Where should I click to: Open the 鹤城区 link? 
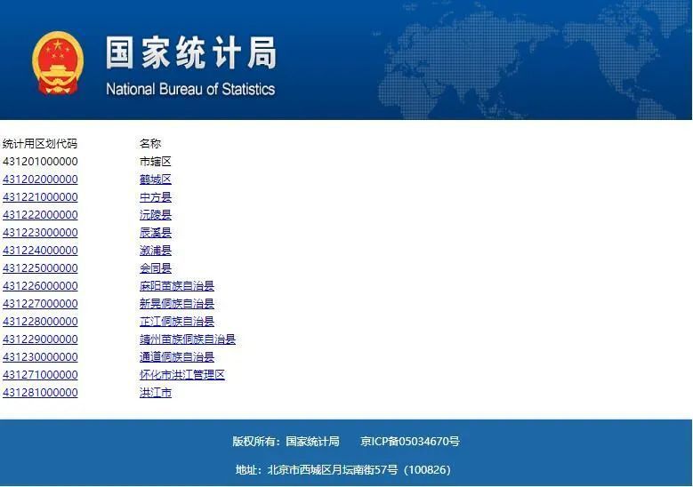(155, 180)
